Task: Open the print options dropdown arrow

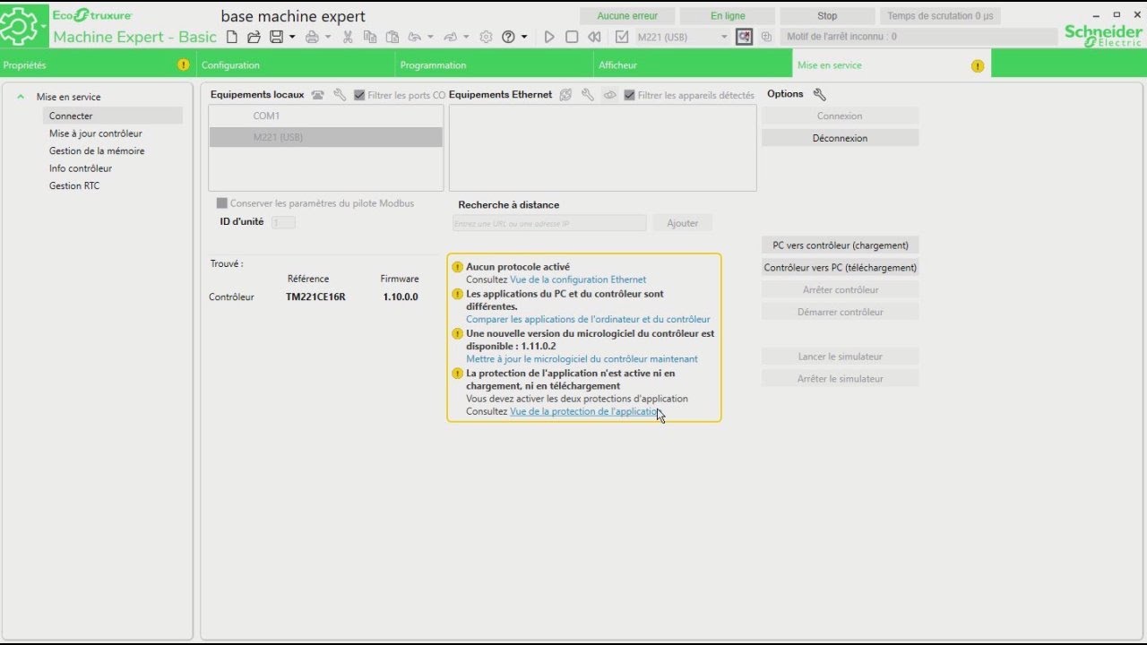Action: (327, 37)
